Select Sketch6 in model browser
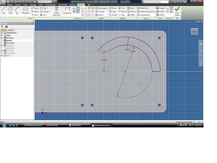Screen dimensions: 217x163 pyautogui.click(x=9, y=40)
